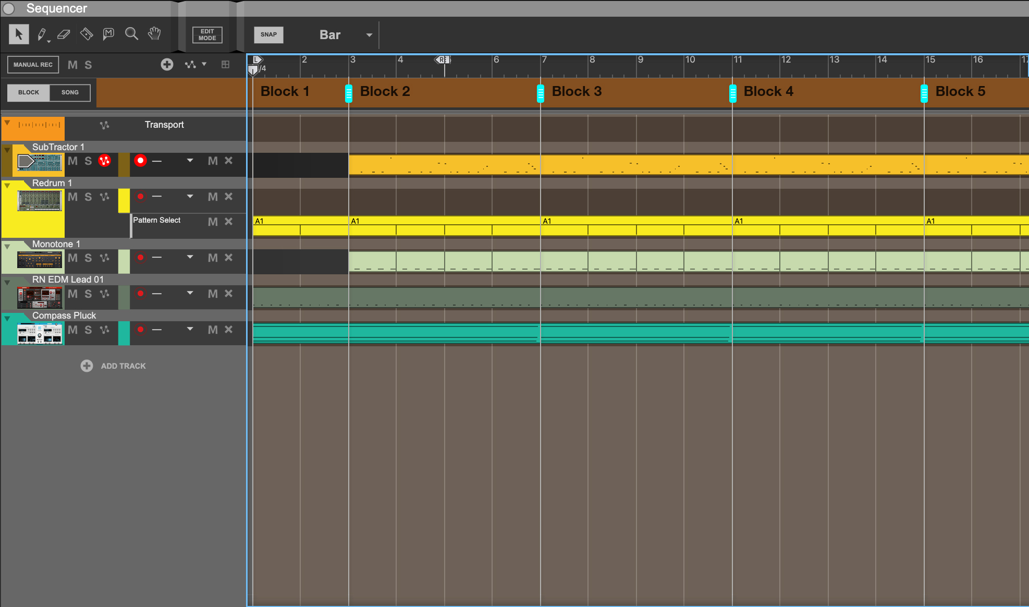This screenshot has height=607, width=1029.
Task: Select the Pencil tool
Action: click(42, 34)
